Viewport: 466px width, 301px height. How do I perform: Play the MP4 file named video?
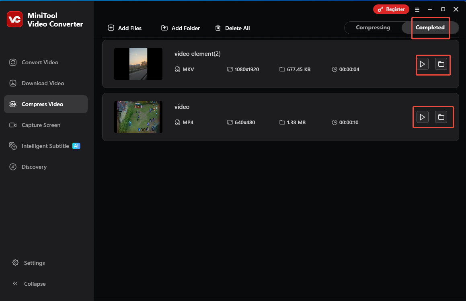(422, 117)
